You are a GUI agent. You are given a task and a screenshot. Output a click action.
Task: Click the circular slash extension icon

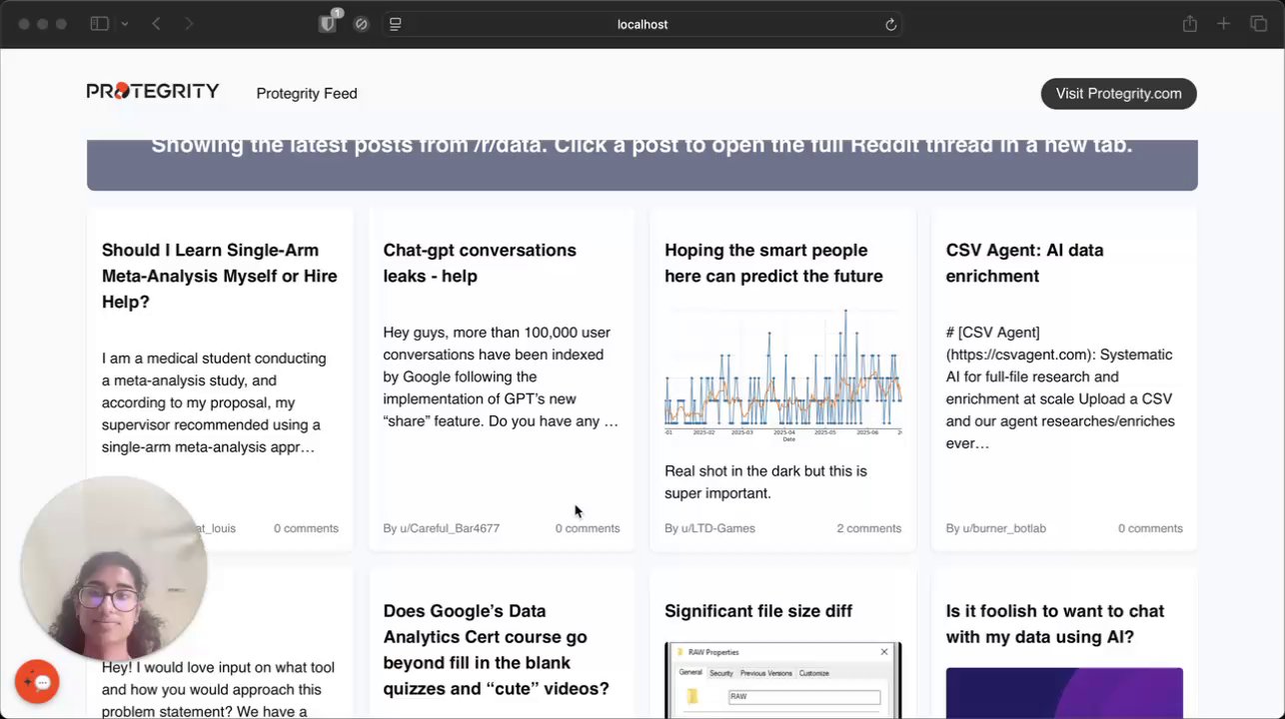coord(362,24)
